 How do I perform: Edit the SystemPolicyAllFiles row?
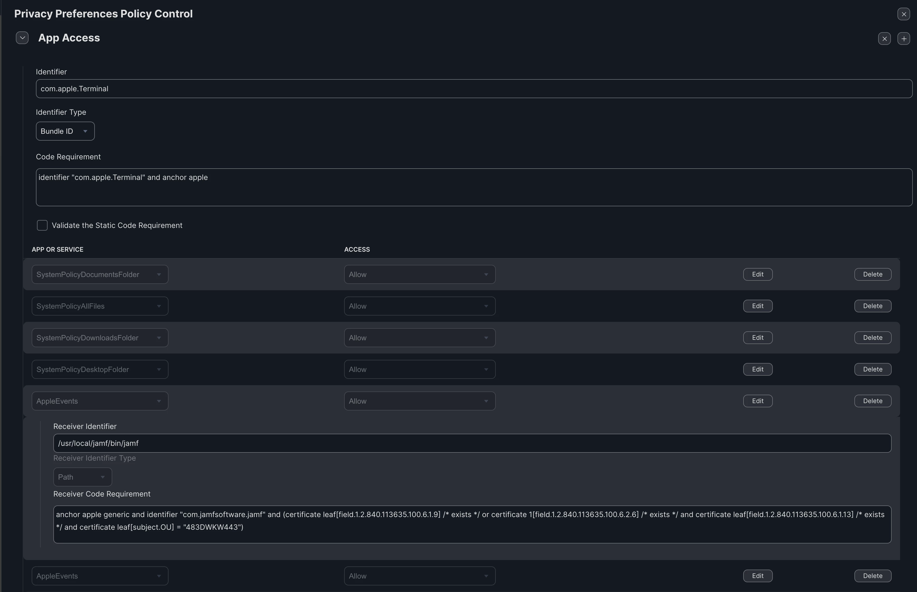coord(758,306)
